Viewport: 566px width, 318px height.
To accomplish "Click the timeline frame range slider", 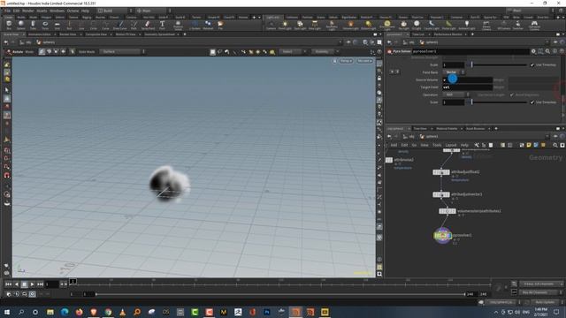I will (x=280, y=294).
